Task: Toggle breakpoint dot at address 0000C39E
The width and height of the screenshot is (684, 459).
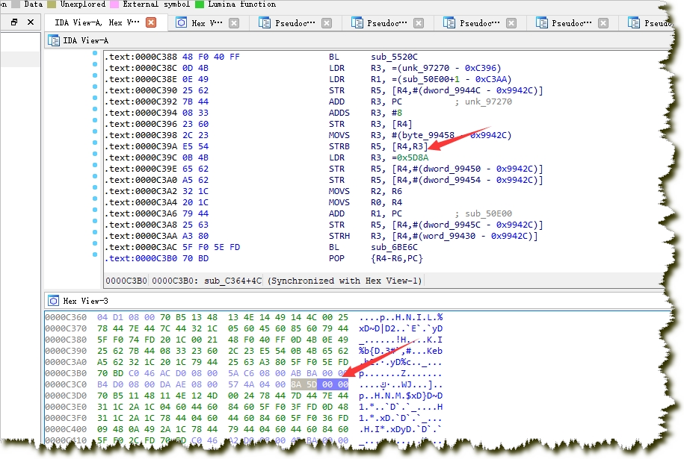Action: pyautogui.click(x=95, y=165)
